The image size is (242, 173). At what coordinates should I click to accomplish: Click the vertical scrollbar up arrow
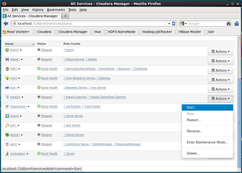[x=239, y=38]
